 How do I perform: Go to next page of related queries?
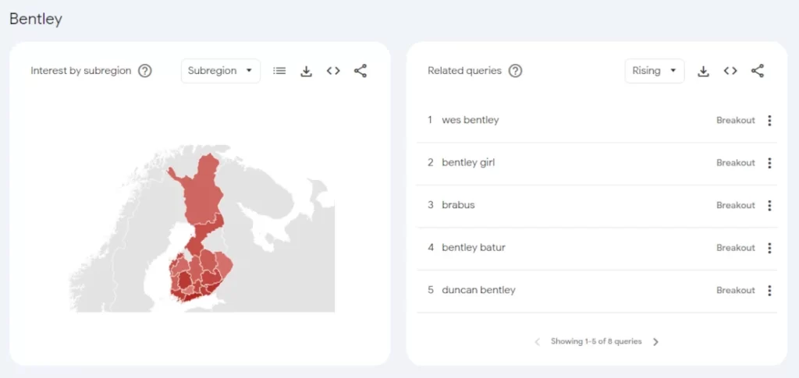click(x=655, y=341)
